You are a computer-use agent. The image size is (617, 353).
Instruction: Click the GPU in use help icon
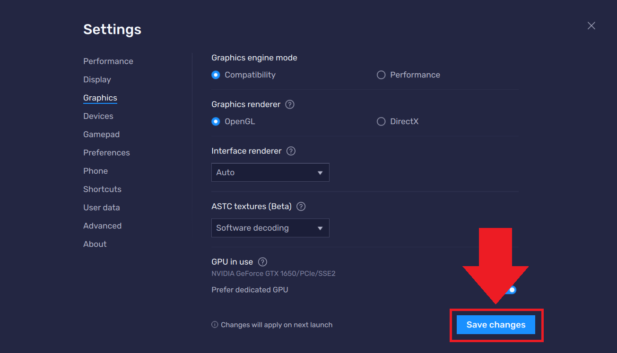262,261
